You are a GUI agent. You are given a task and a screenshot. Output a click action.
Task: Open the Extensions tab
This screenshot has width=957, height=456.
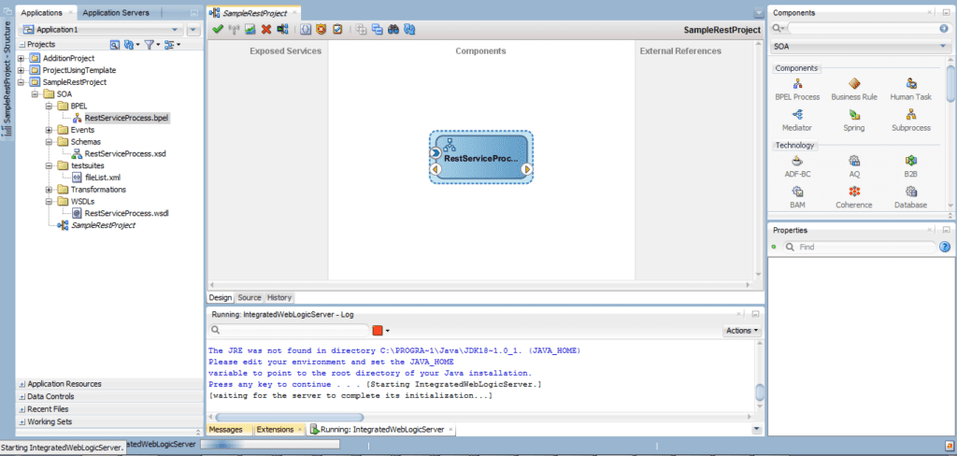coord(275,429)
